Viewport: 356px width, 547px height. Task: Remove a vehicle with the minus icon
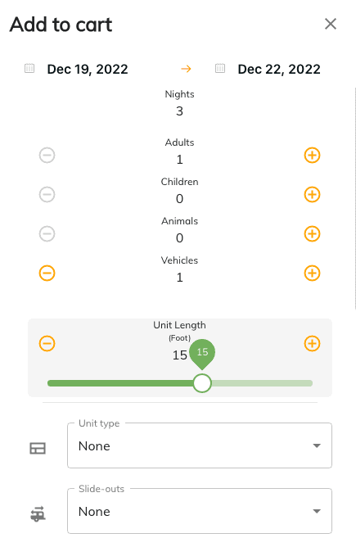[x=47, y=273]
